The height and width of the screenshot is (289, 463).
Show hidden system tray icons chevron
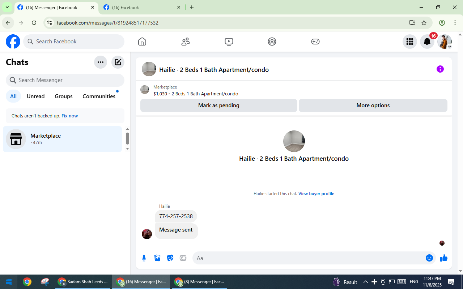tap(365, 282)
